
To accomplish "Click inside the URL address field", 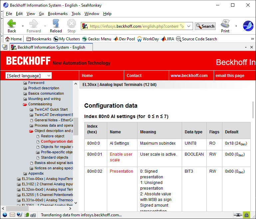I will (133, 26).
